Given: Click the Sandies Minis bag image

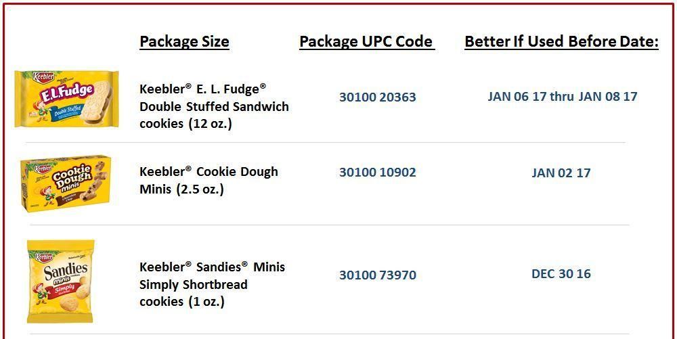Looking at the screenshot, I should [60, 281].
